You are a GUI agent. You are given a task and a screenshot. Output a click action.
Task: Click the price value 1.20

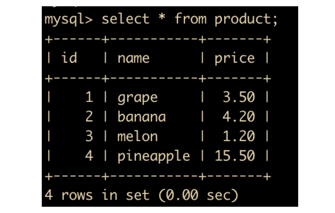pos(238,136)
